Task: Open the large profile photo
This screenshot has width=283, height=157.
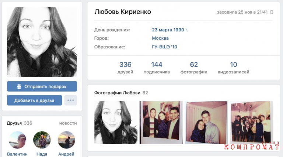Action: pyautogui.click(x=42, y=42)
